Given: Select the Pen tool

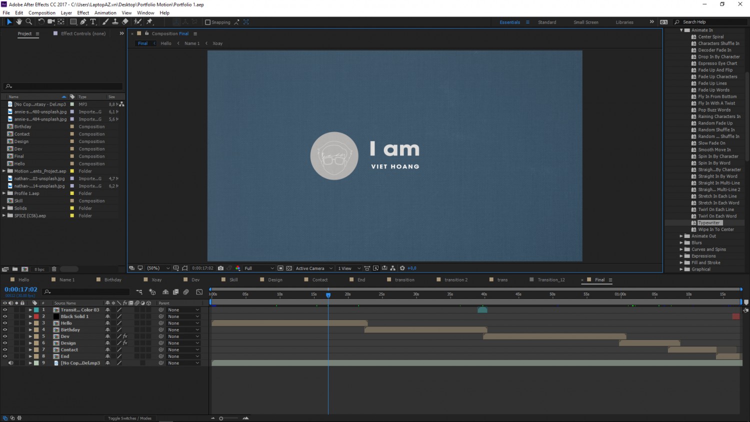Looking at the screenshot, I should 83,22.
